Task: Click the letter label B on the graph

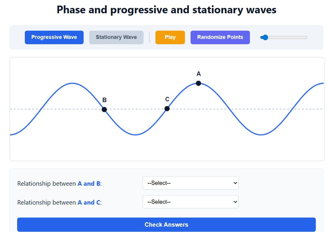Action: click(104, 100)
